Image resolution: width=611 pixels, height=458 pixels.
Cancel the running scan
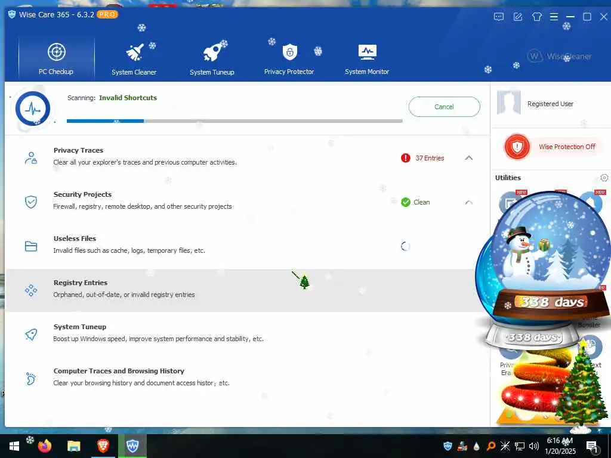(444, 107)
